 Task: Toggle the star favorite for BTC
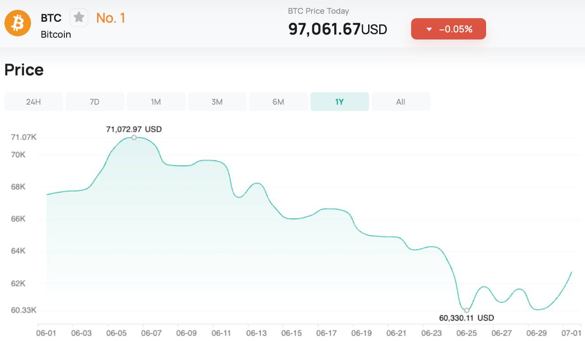click(79, 18)
